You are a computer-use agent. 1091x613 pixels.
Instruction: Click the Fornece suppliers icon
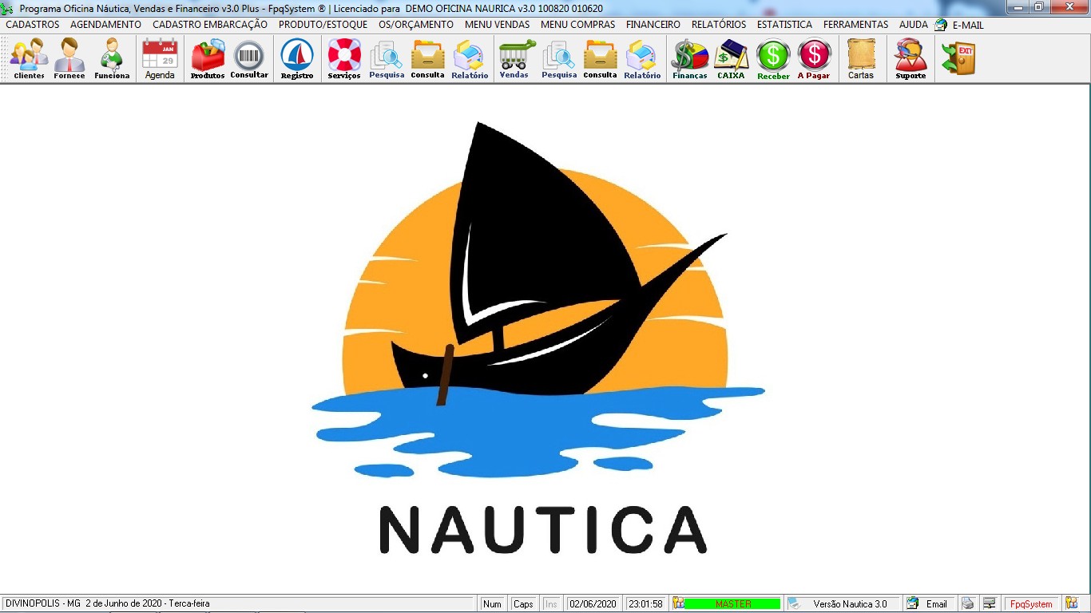[x=69, y=59]
